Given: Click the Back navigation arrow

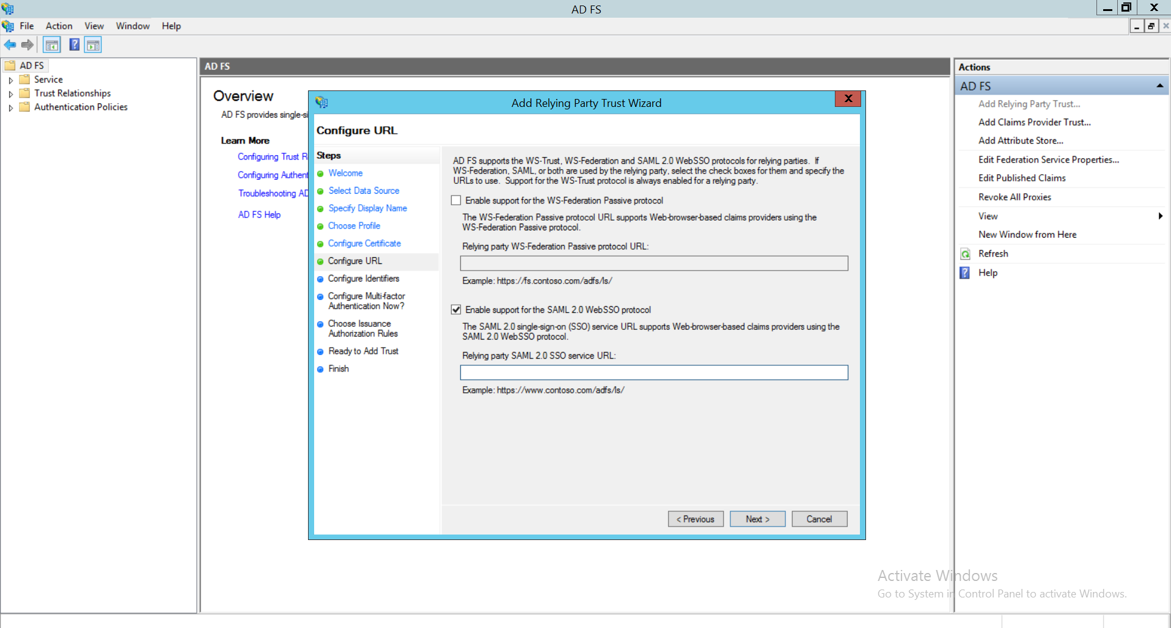Looking at the screenshot, I should 10,45.
